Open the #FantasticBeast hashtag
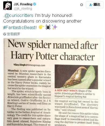 (x=19, y=27)
